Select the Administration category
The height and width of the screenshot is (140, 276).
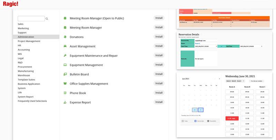click(36, 37)
